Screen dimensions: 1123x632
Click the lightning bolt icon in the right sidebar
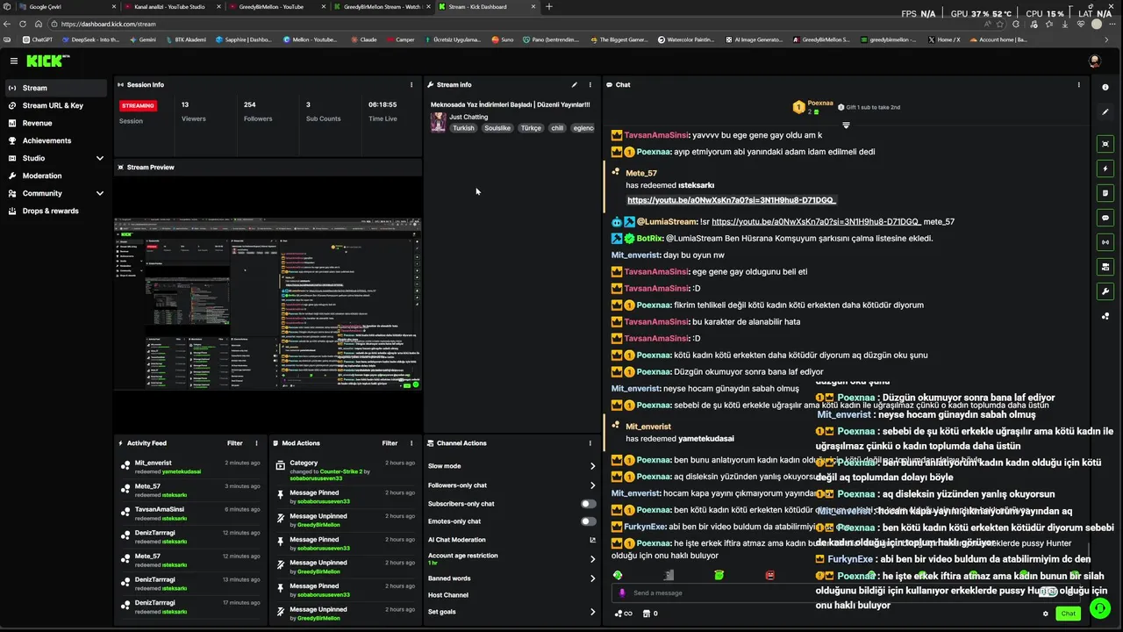1105,169
